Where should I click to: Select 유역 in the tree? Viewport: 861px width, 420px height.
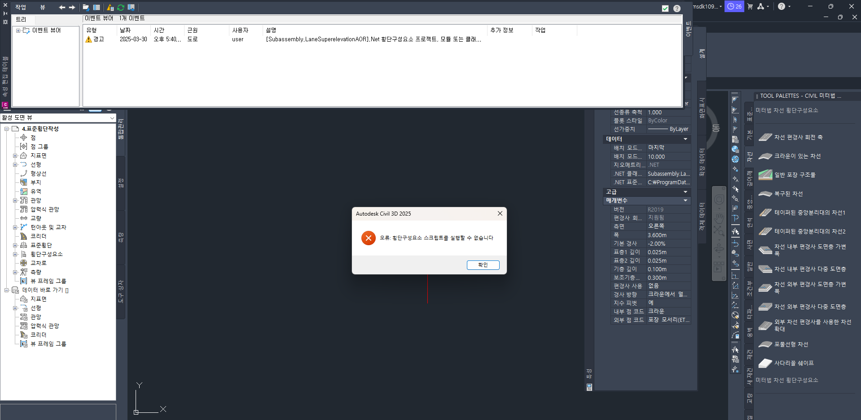click(x=35, y=192)
